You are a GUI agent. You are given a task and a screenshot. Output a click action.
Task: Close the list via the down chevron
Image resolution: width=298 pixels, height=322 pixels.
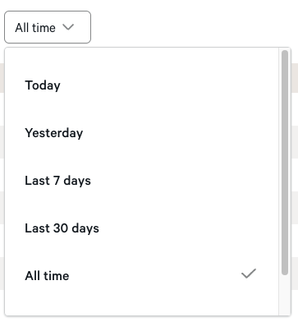(68, 27)
